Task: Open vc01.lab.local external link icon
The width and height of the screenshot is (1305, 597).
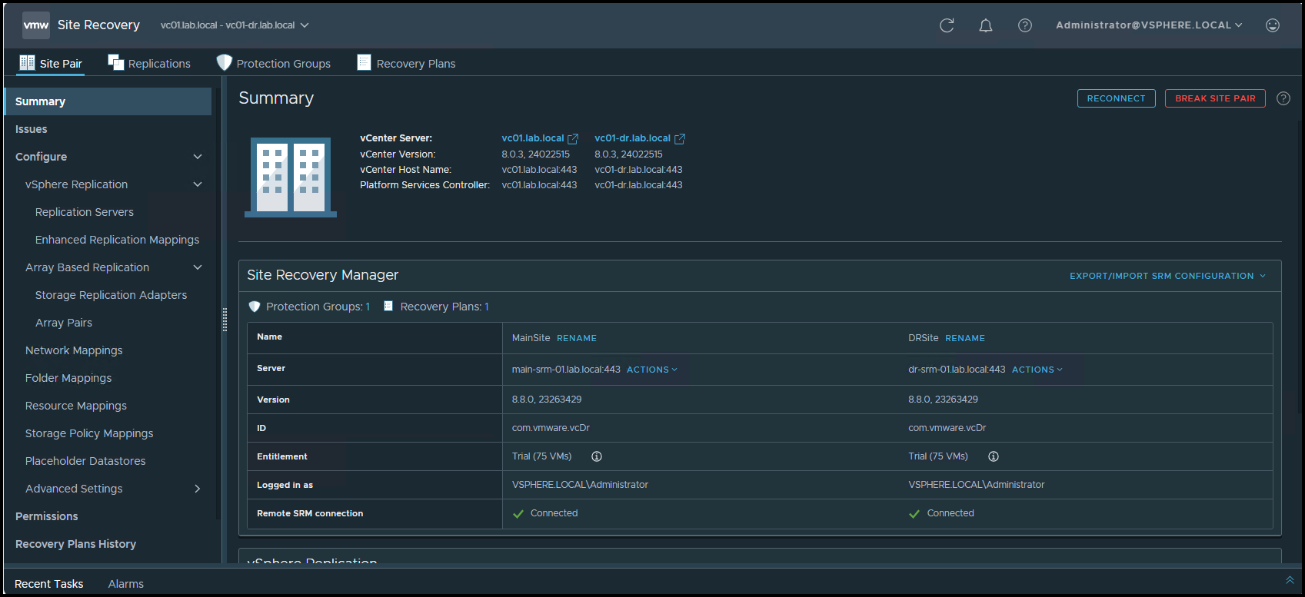Action: pos(573,139)
